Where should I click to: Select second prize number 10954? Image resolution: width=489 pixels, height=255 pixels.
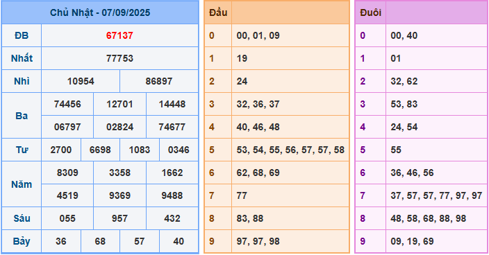81,82
